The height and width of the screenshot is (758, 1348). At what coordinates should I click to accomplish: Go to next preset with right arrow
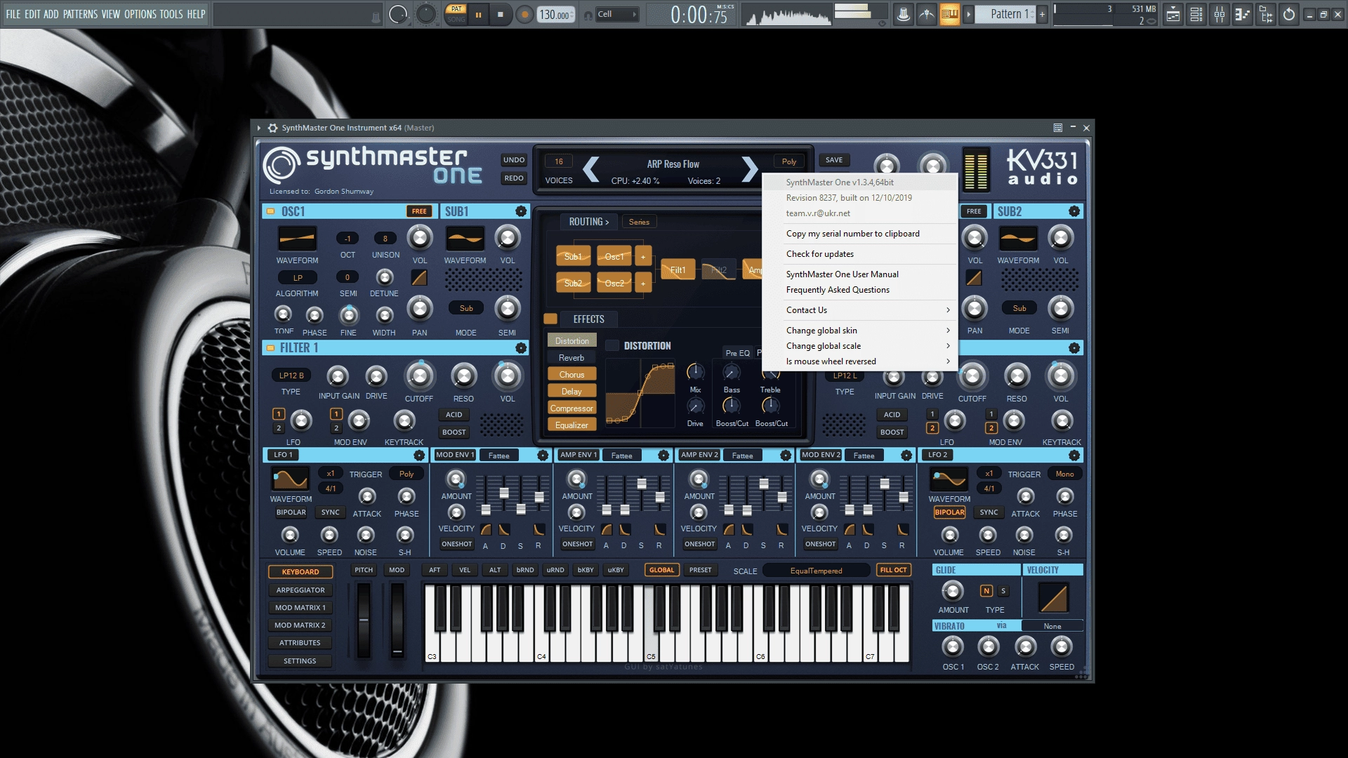[x=750, y=169]
